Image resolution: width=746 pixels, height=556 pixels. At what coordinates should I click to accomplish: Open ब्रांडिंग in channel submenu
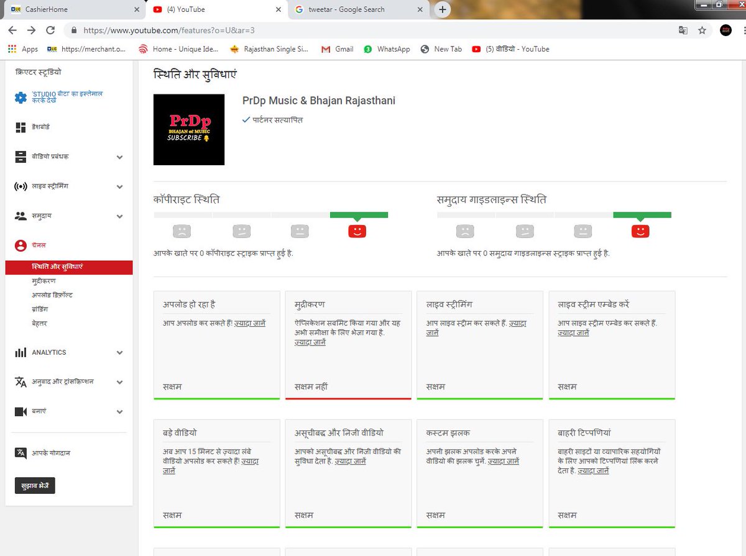(x=40, y=309)
